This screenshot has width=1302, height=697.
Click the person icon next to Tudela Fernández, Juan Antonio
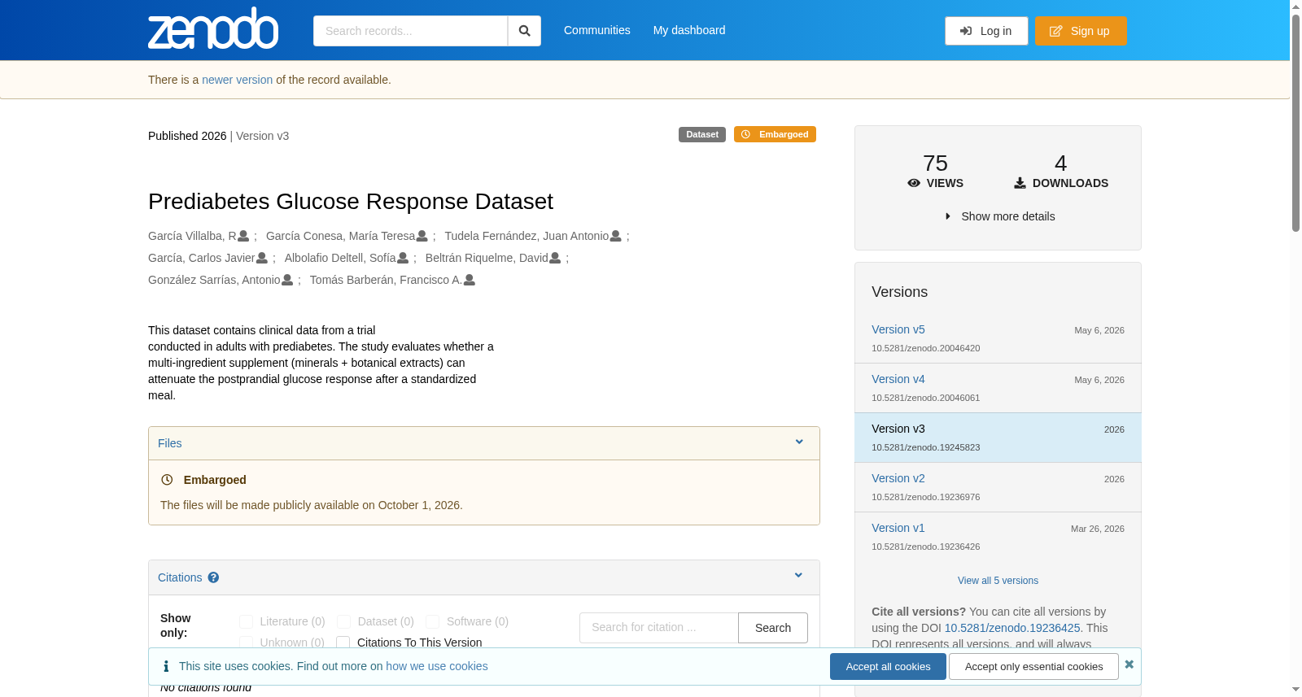pos(616,236)
